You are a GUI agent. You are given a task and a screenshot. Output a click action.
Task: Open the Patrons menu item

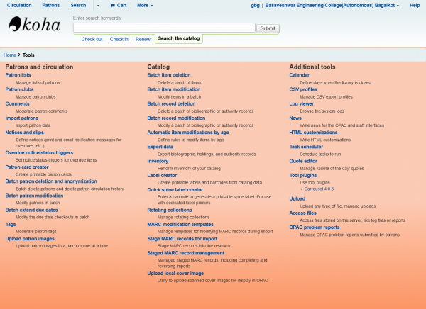click(x=51, y=5)
